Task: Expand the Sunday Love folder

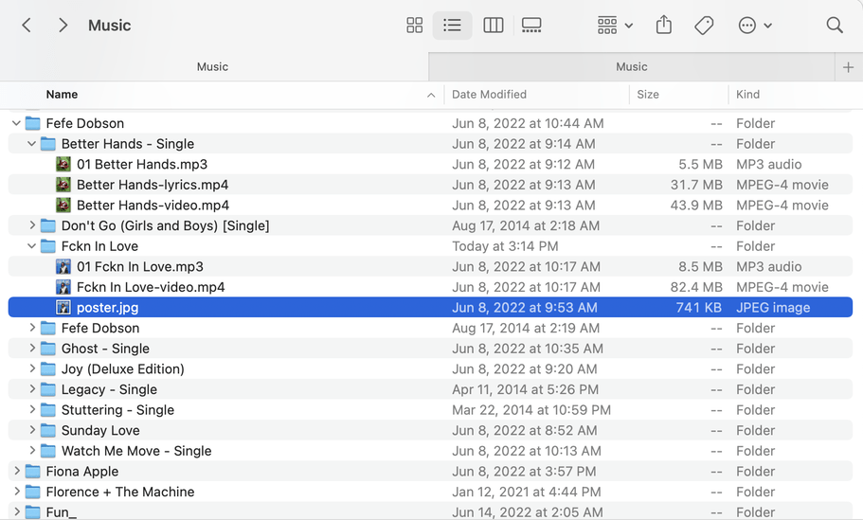Action: pos(31,430)
